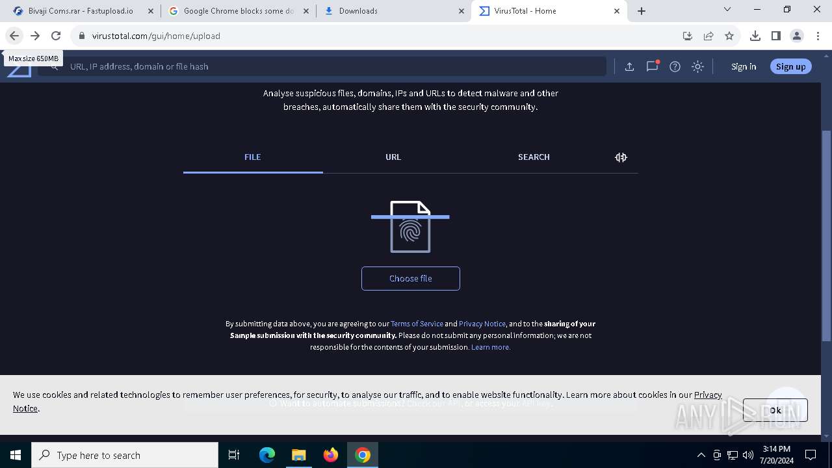Screen dimensions: 832x468
Task: Close the Downloads tab
Action: pos(461,11)
